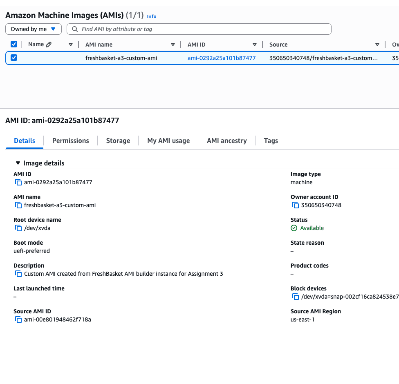This screenshot has height=384, width=399.
Task: Copy the root device name /dev/xvda
Action: pos(18,228)
